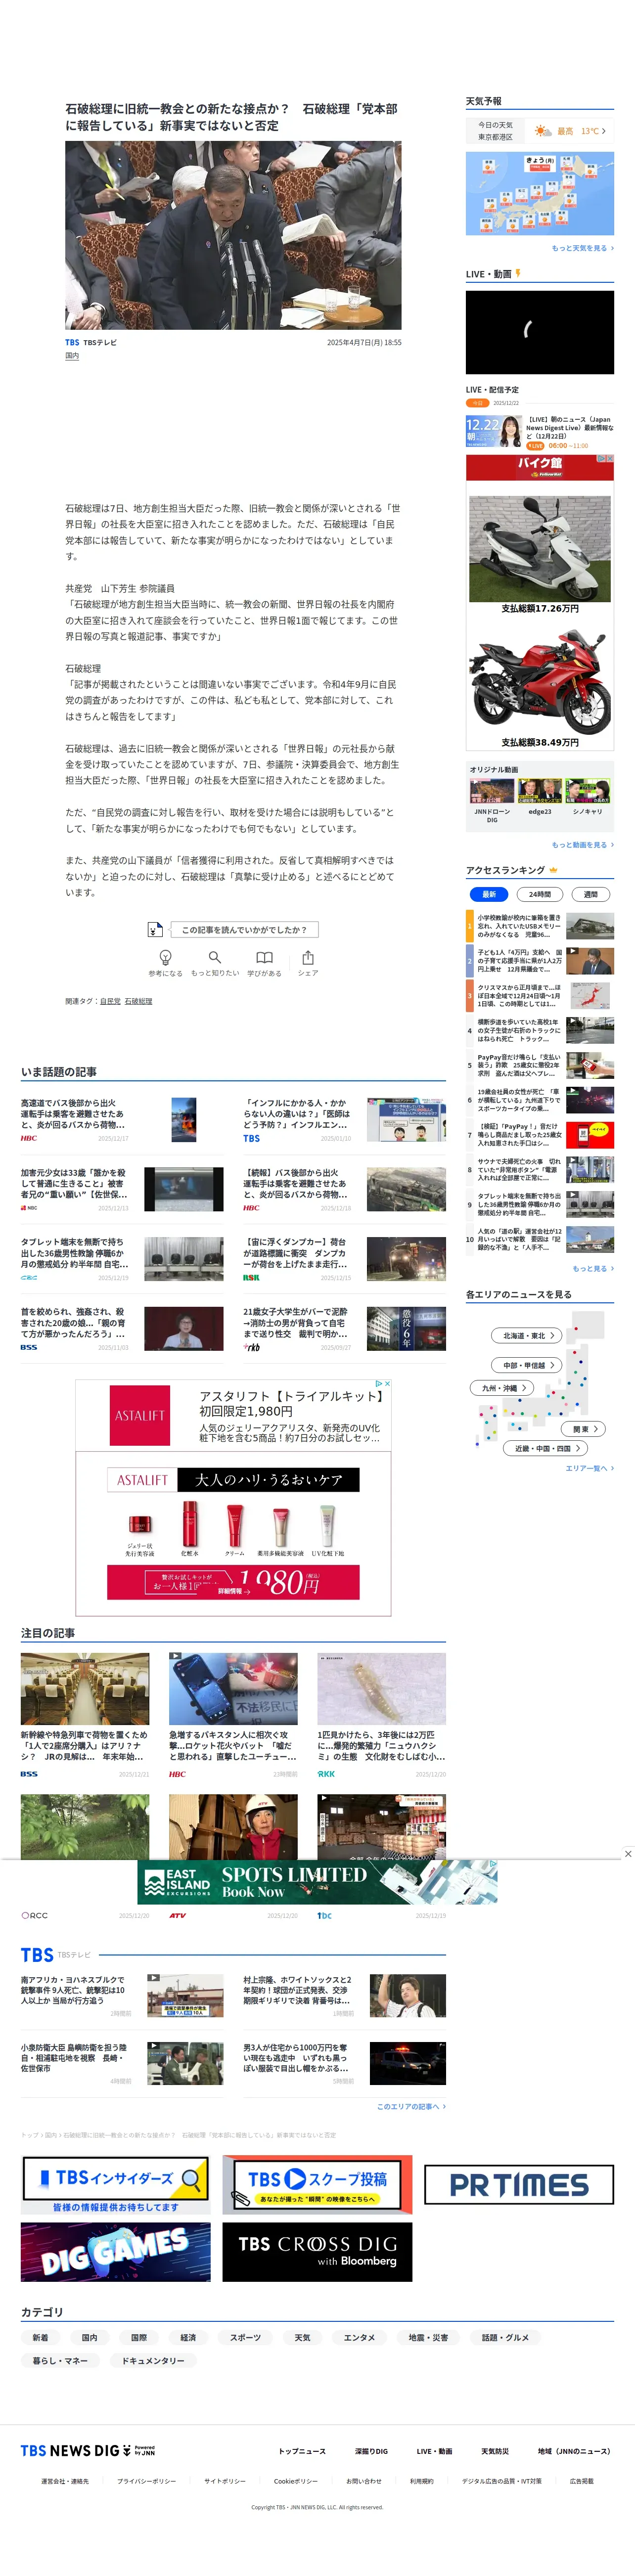
Task: Click the 自民党 related tag
Action: pos(110,1001)
